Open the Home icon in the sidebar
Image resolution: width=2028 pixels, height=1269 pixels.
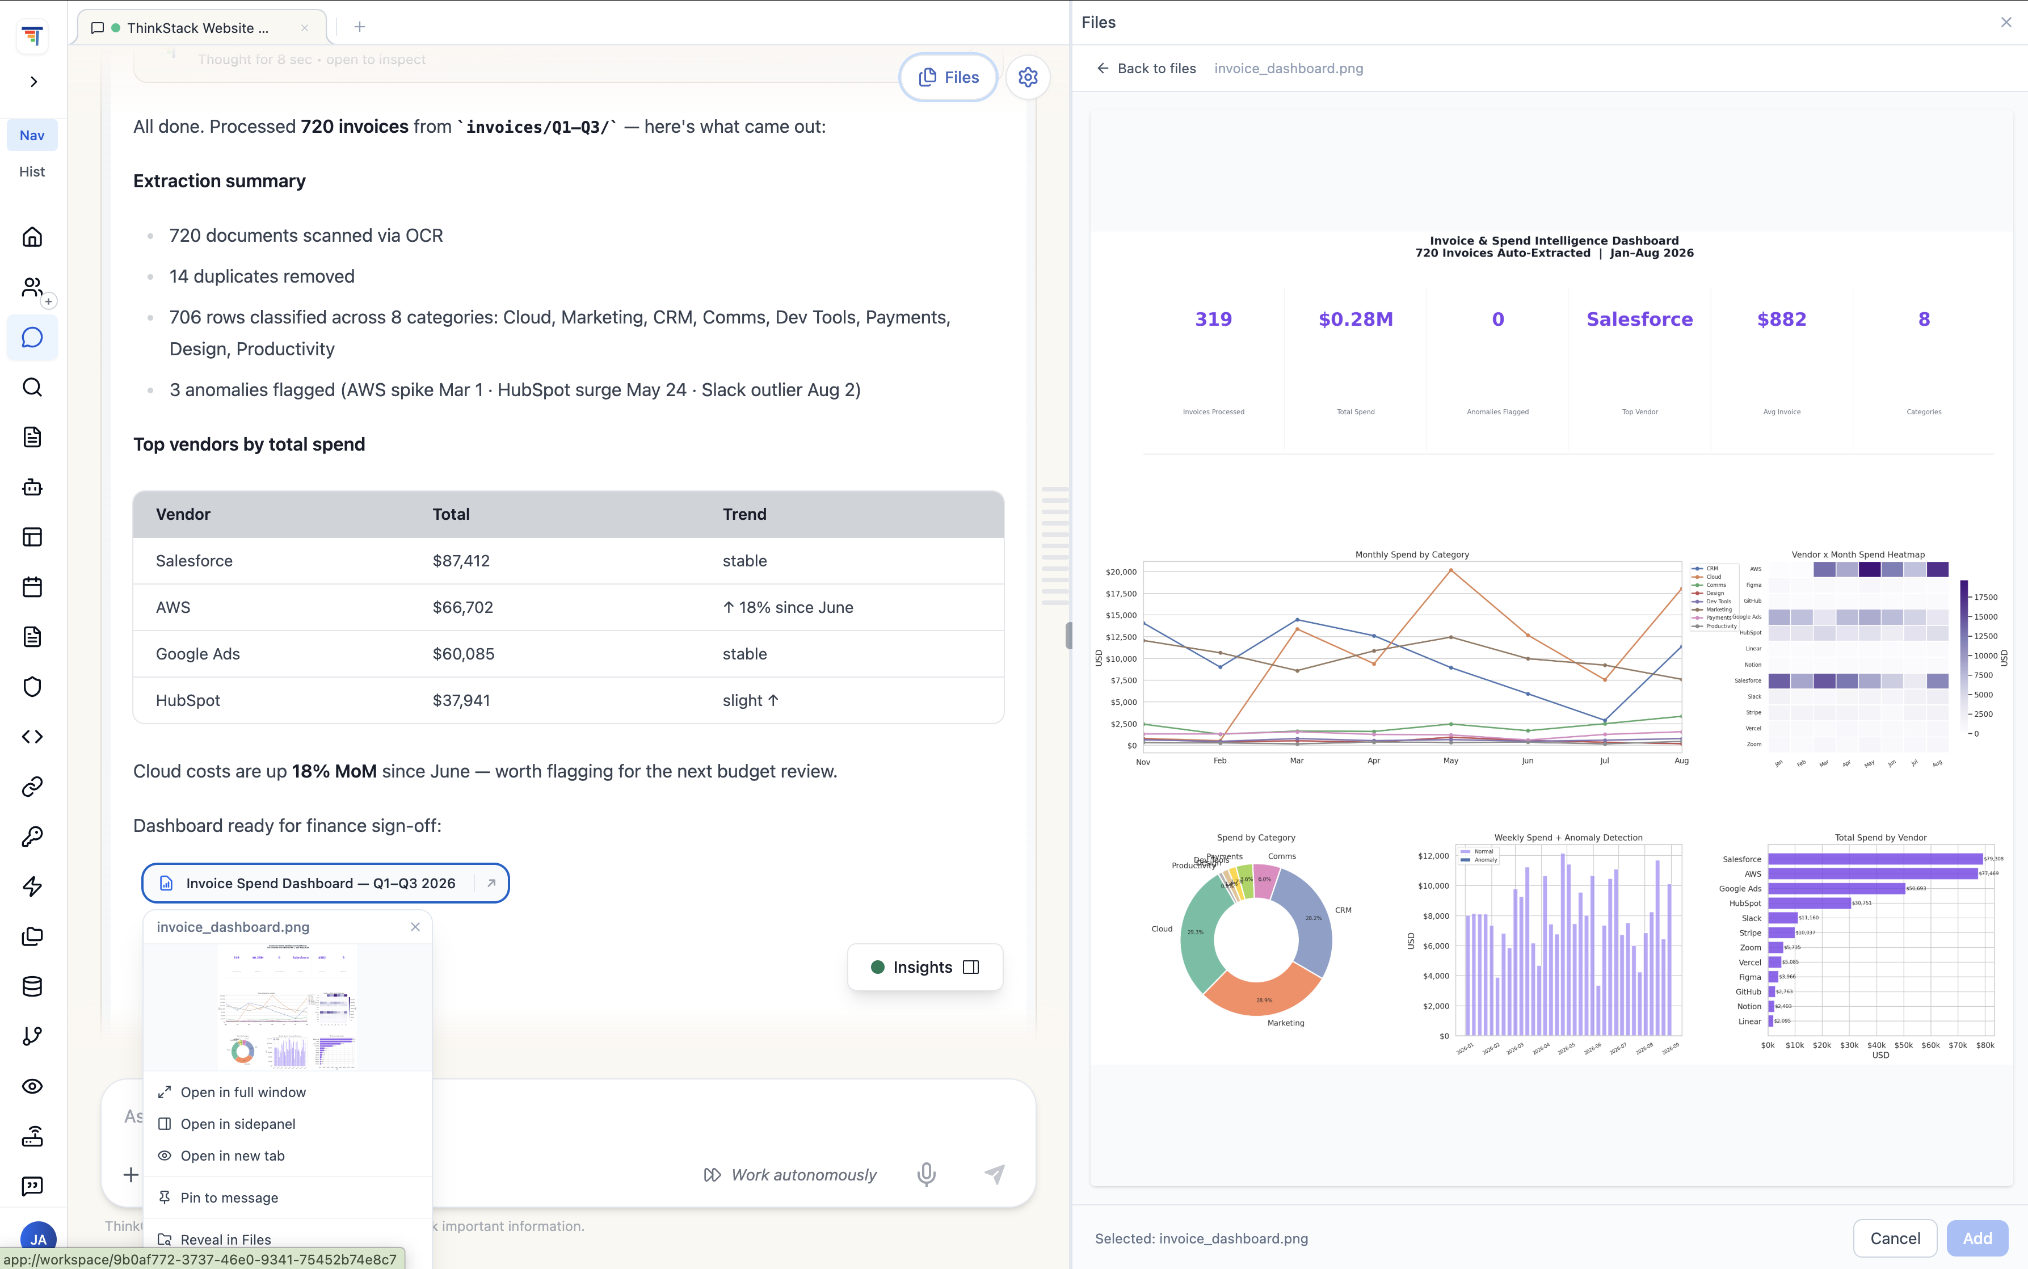click(32, 238)
